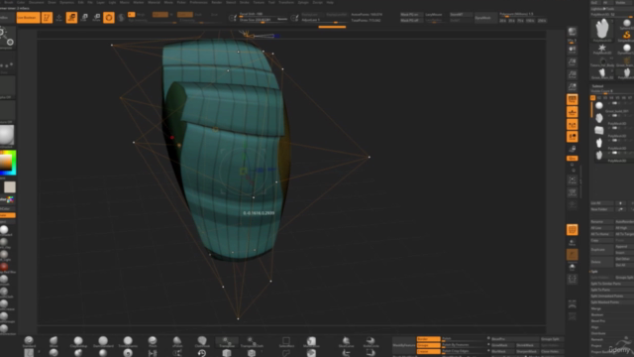The image size is (634, 357).
Task: Open the Brush menu
Action: [9, 2]
